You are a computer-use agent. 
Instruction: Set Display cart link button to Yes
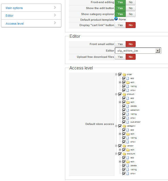(120, 25)
